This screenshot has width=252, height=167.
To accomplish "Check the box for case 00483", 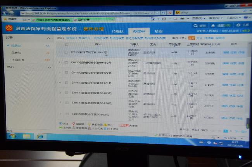I will tap(67, 93).
